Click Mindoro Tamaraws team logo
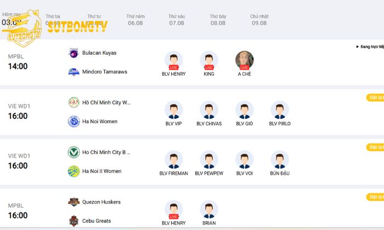Image resolution: width=384 pixels, height=230 pixels. point(74,72)
